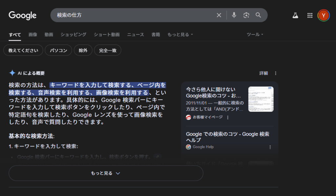Open the 書籍 tab
Screen dimensions: 336x196
click(x=156, y=34)
